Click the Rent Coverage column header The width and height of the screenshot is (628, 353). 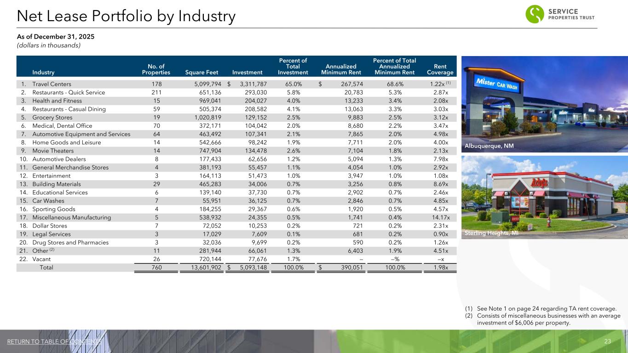click(440, 69)
